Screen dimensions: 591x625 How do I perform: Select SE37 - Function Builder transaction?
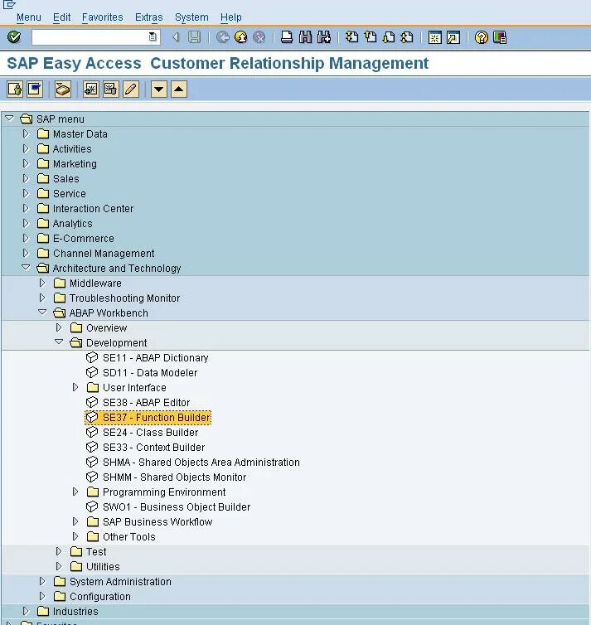click(156, 417)
